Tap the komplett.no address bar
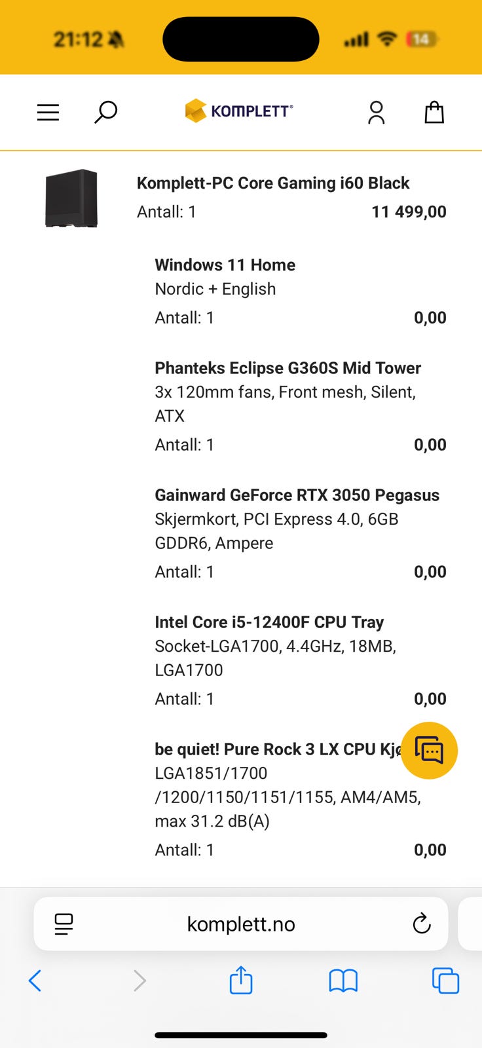The image size is (482, 1048). click(x=241, y=924)
